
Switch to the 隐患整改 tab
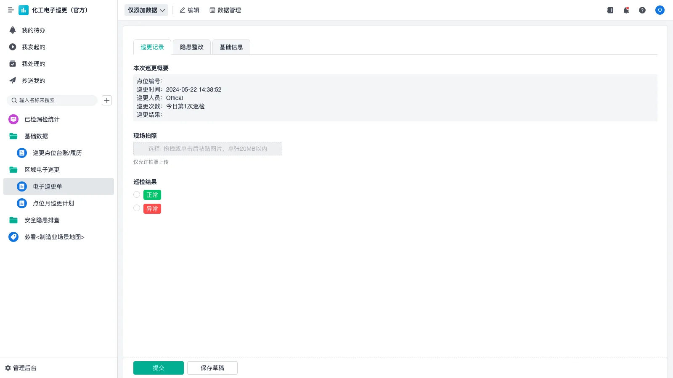click(191, 47)
